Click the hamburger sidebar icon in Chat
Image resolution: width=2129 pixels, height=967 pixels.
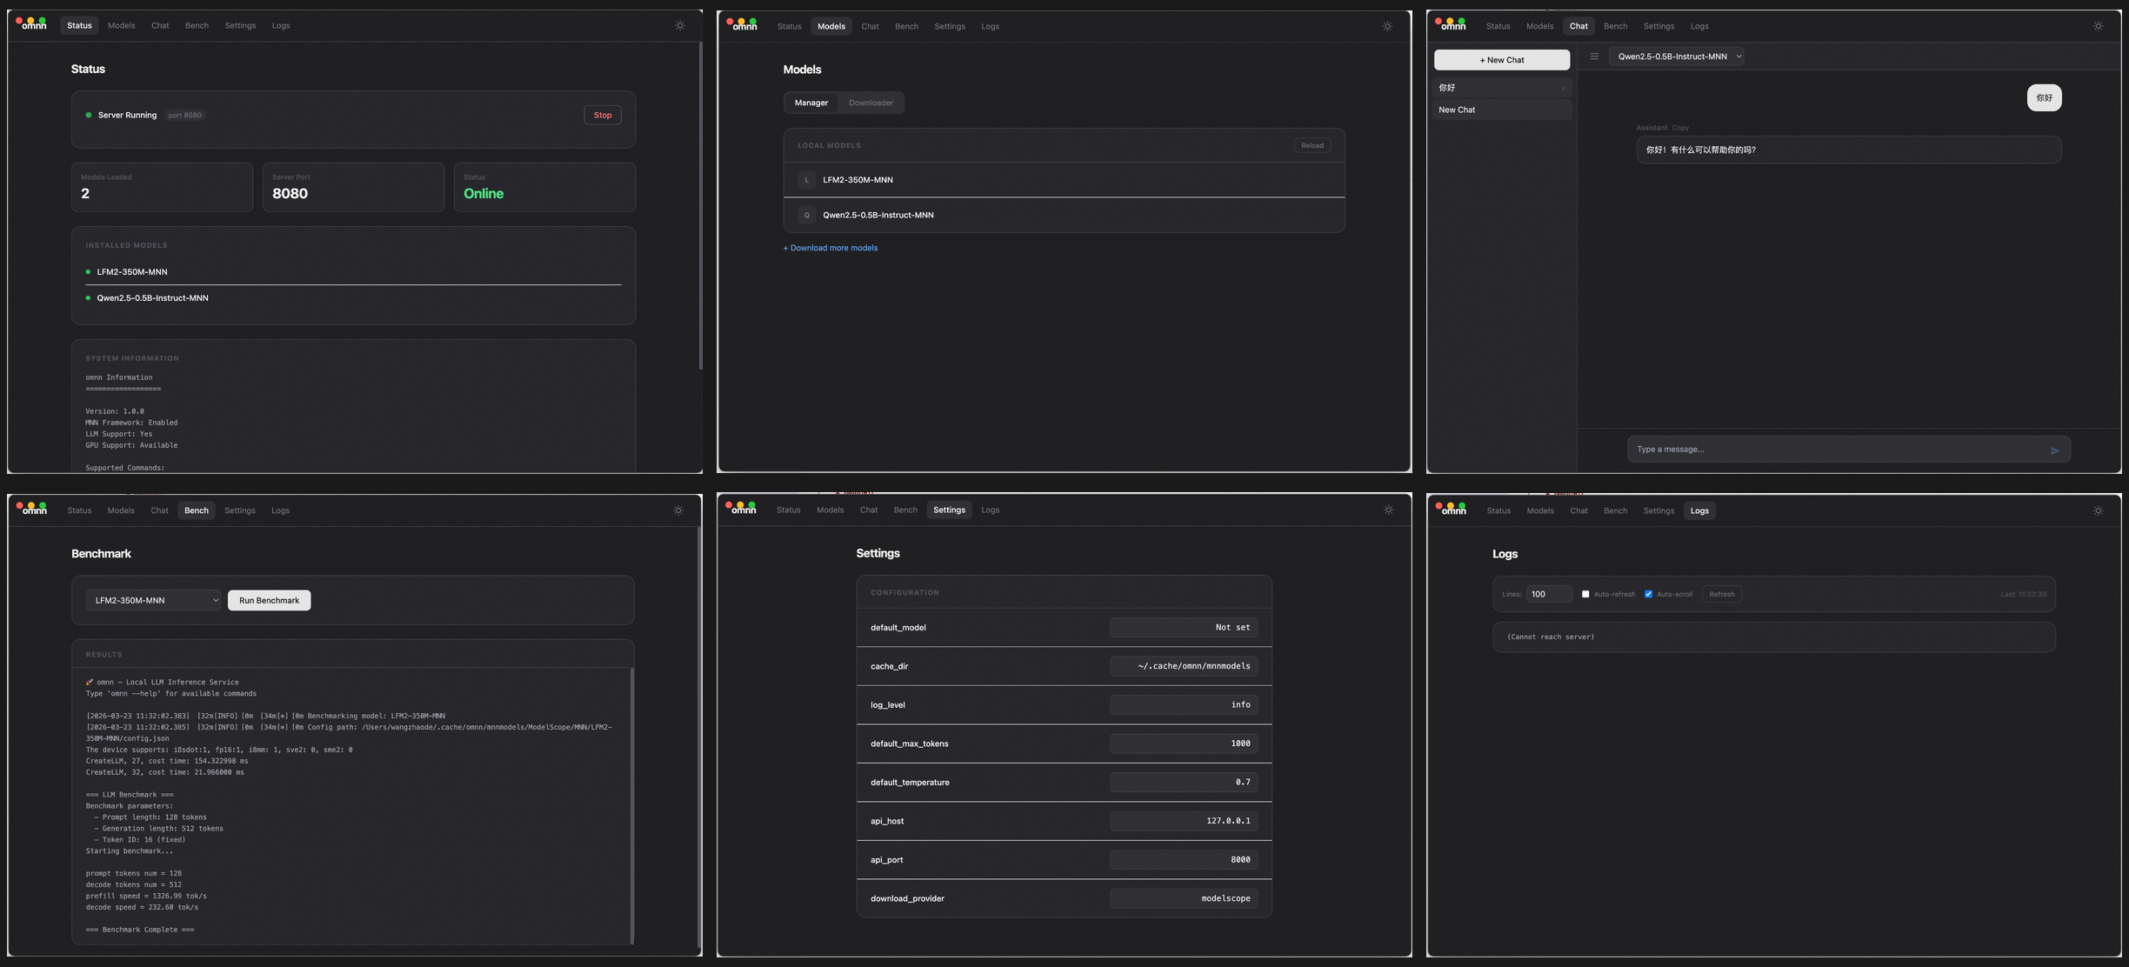coord(1594,57)
